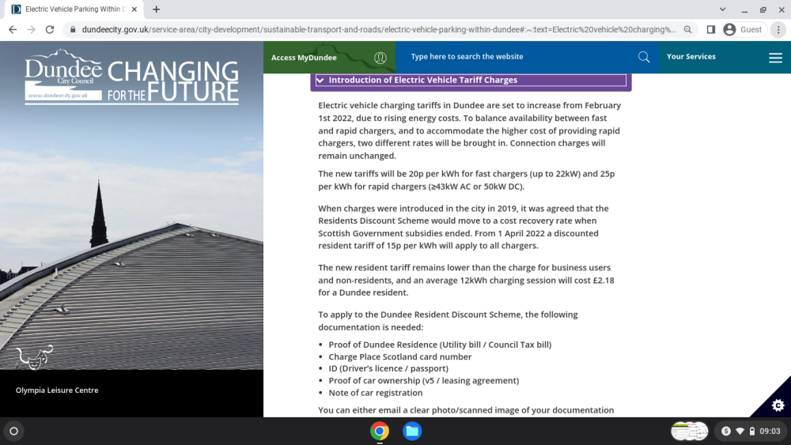Click the Dundee City Council logo
Viewport: 791px width, 445px height.
pyautogui.click(x=63, y=76)
